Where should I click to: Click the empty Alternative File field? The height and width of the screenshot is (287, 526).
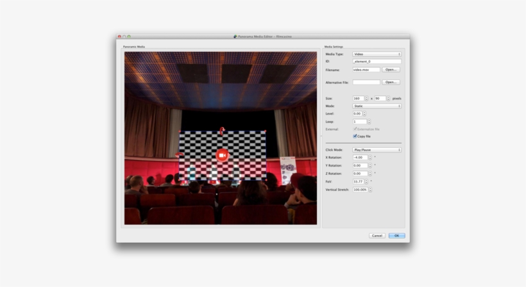(366, 82)
